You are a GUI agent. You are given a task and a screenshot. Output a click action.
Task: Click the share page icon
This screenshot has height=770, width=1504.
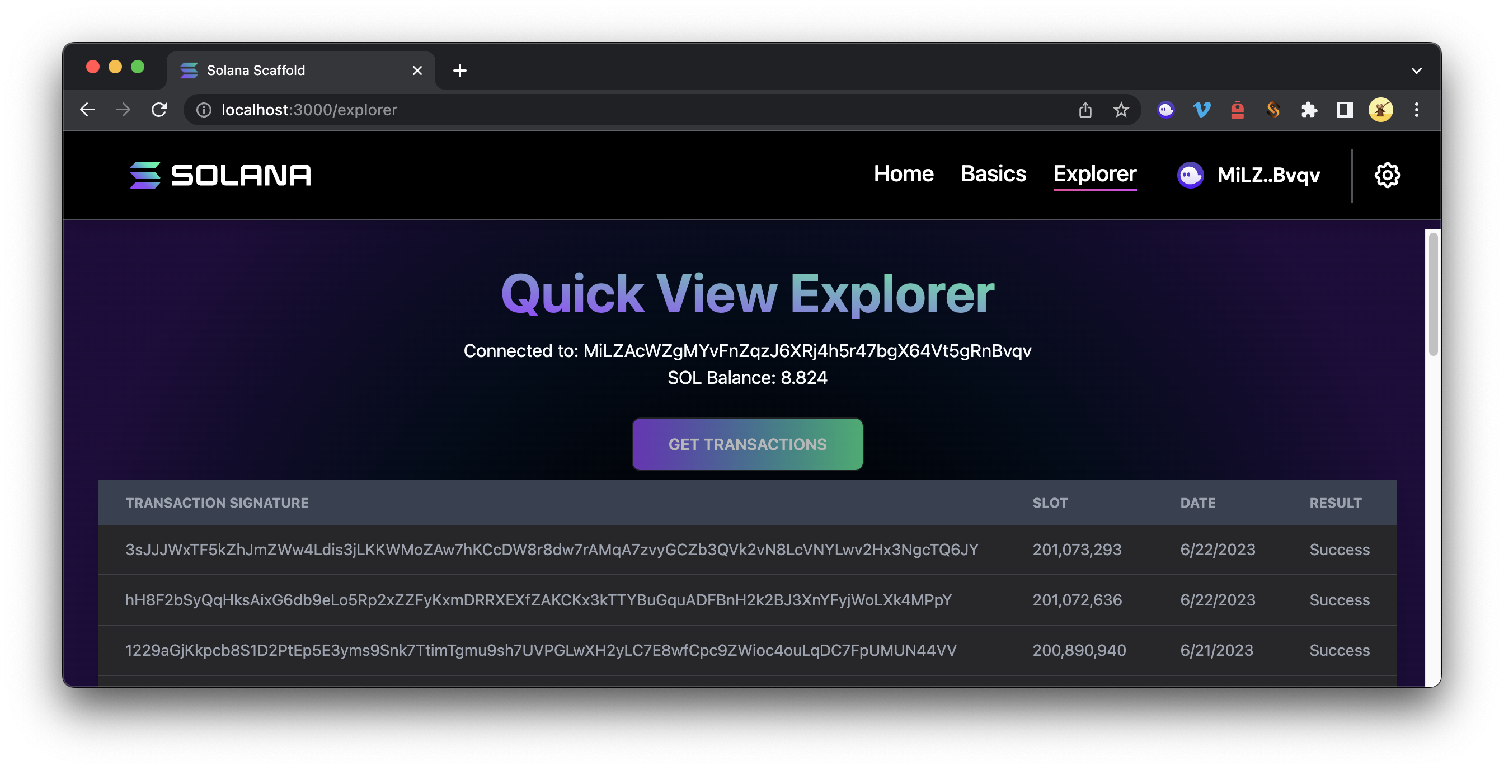point(1085,110)
